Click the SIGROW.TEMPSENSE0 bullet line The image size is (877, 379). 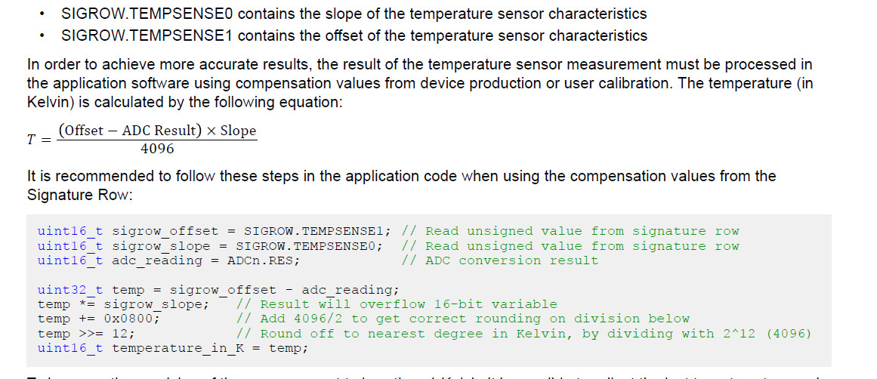[x=354, y=14]
